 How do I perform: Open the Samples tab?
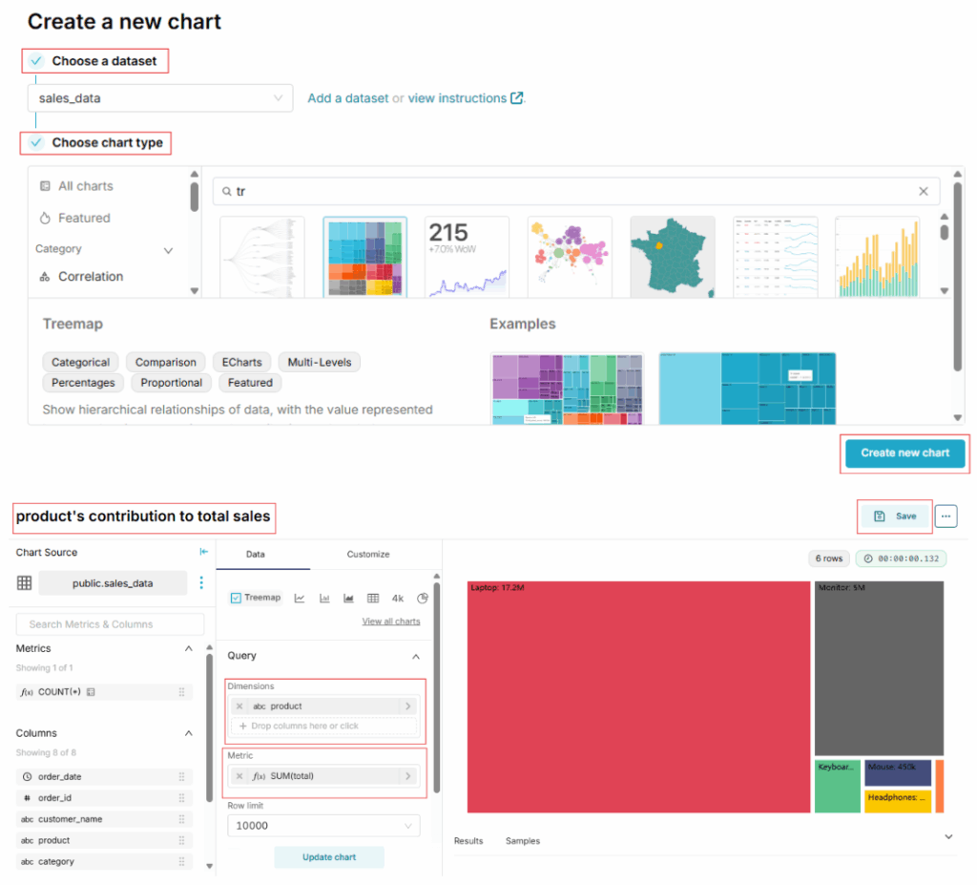(522, 841)
